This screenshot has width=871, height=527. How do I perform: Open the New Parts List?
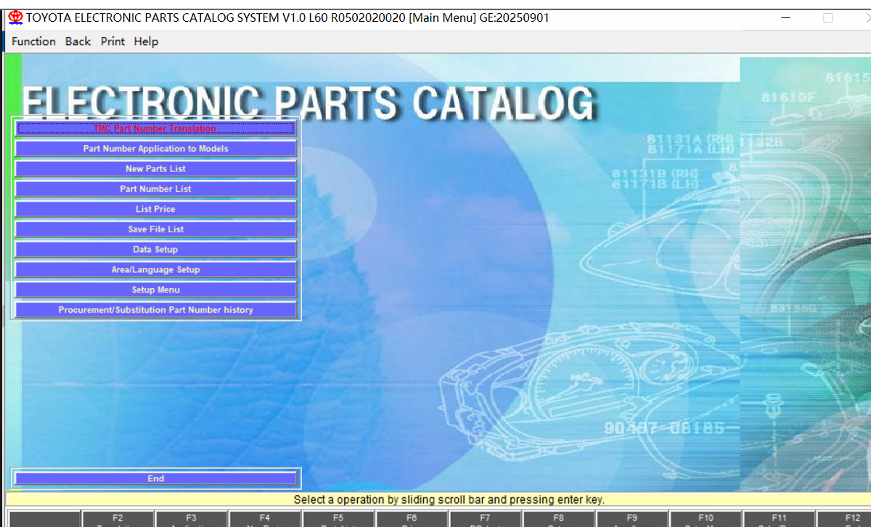coord(155,169)
